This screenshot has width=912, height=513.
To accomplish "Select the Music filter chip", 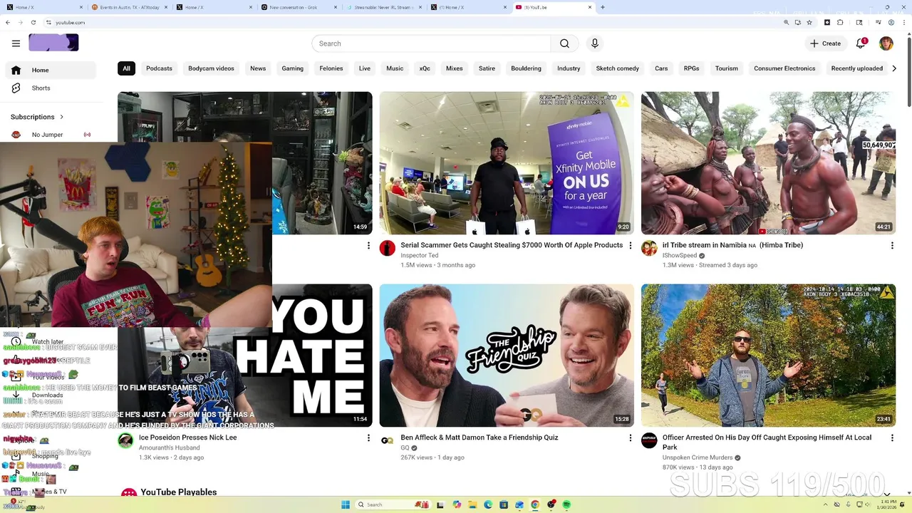I will pos(395,68).
